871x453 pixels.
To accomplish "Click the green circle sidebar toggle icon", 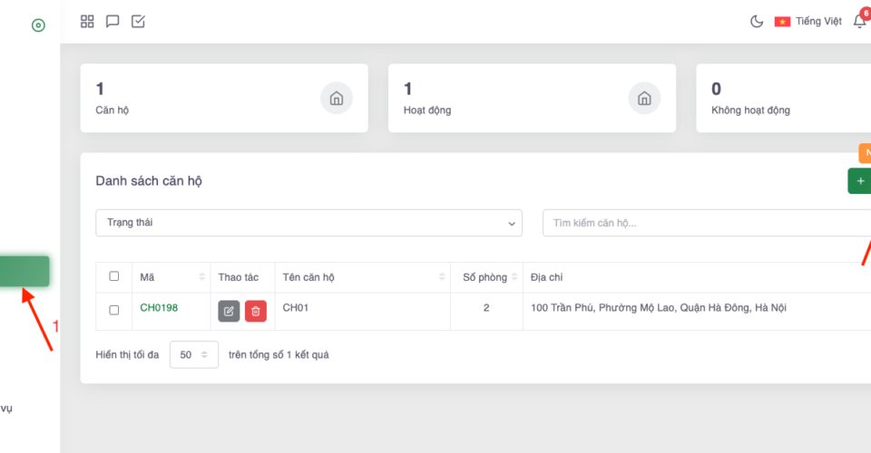I will click(38, 25).
